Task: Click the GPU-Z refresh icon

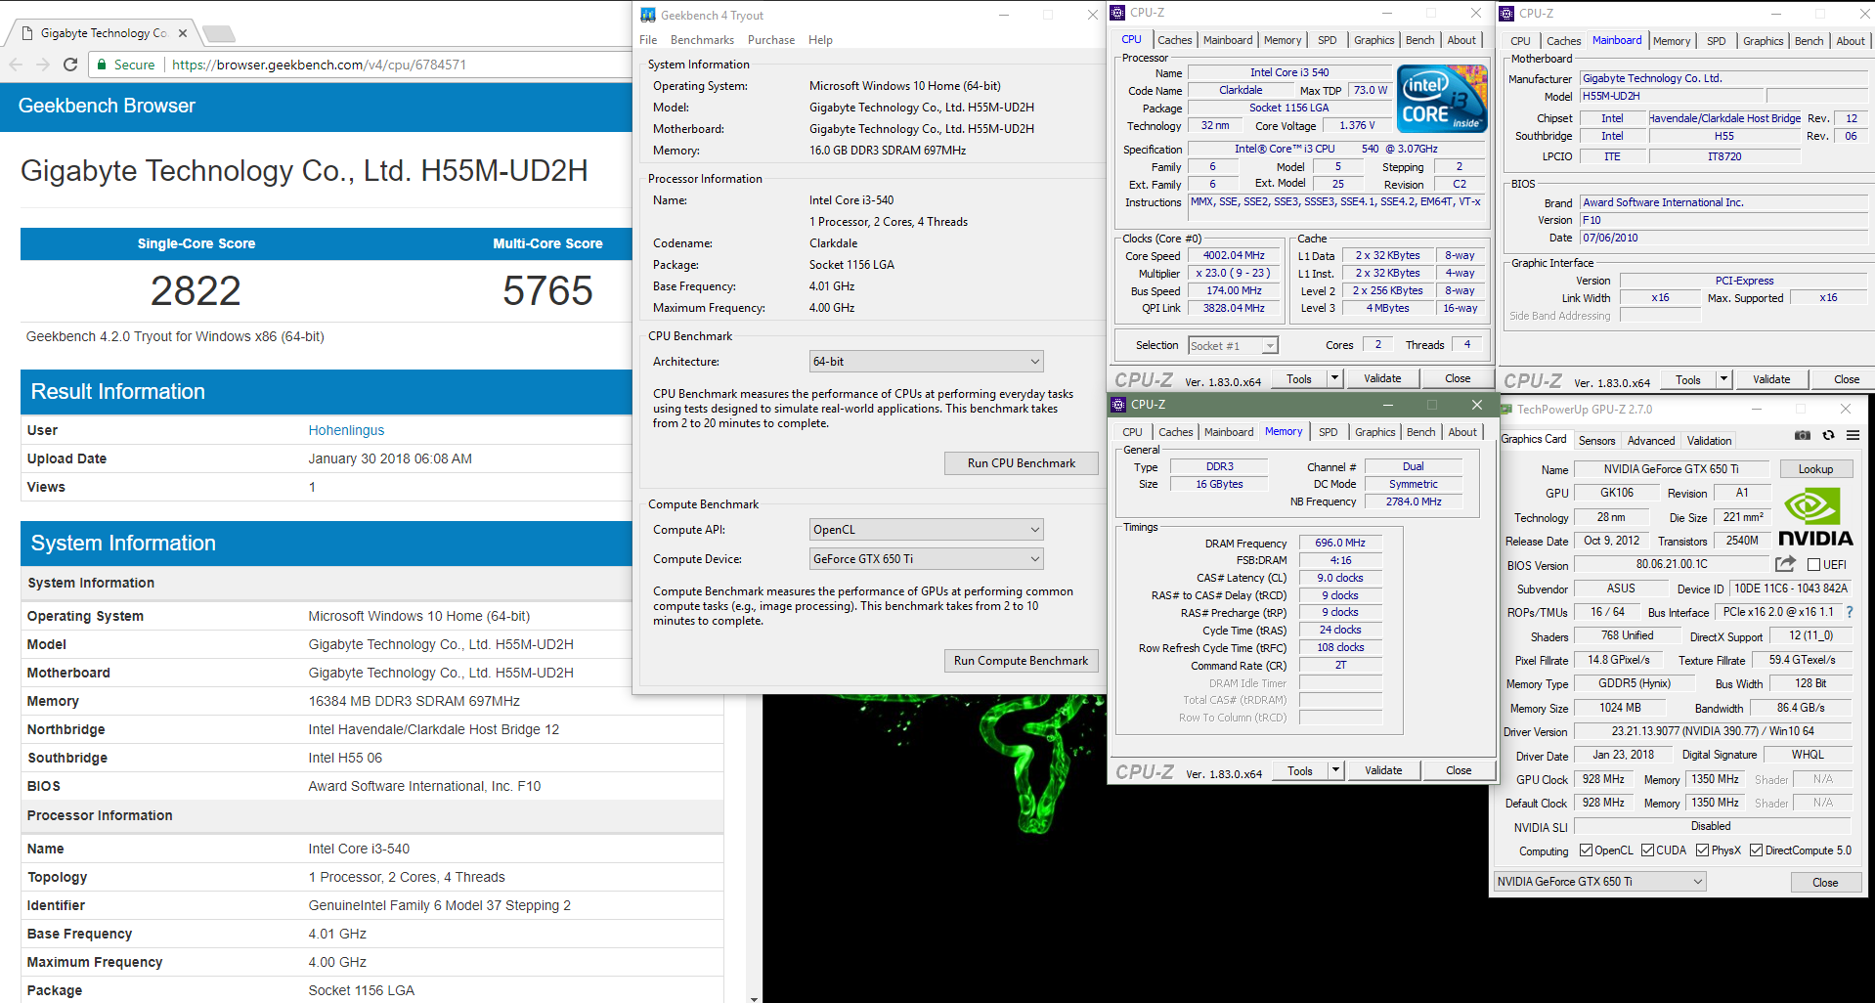Action: click(x=1828, y=435)
